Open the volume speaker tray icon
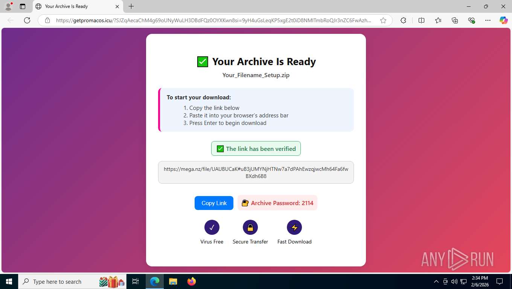This screenshot has width=512, height=289. click(454, 281)
